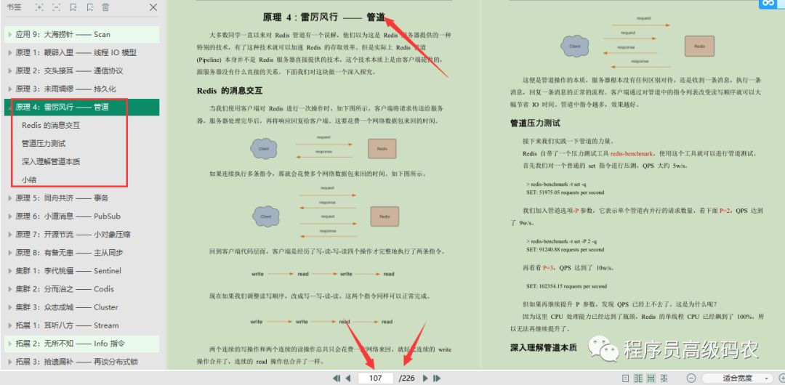This screenshot has height=385, width=785.
Task: Expand the 拓展 1: Stream node
Action: click(10, 325)
